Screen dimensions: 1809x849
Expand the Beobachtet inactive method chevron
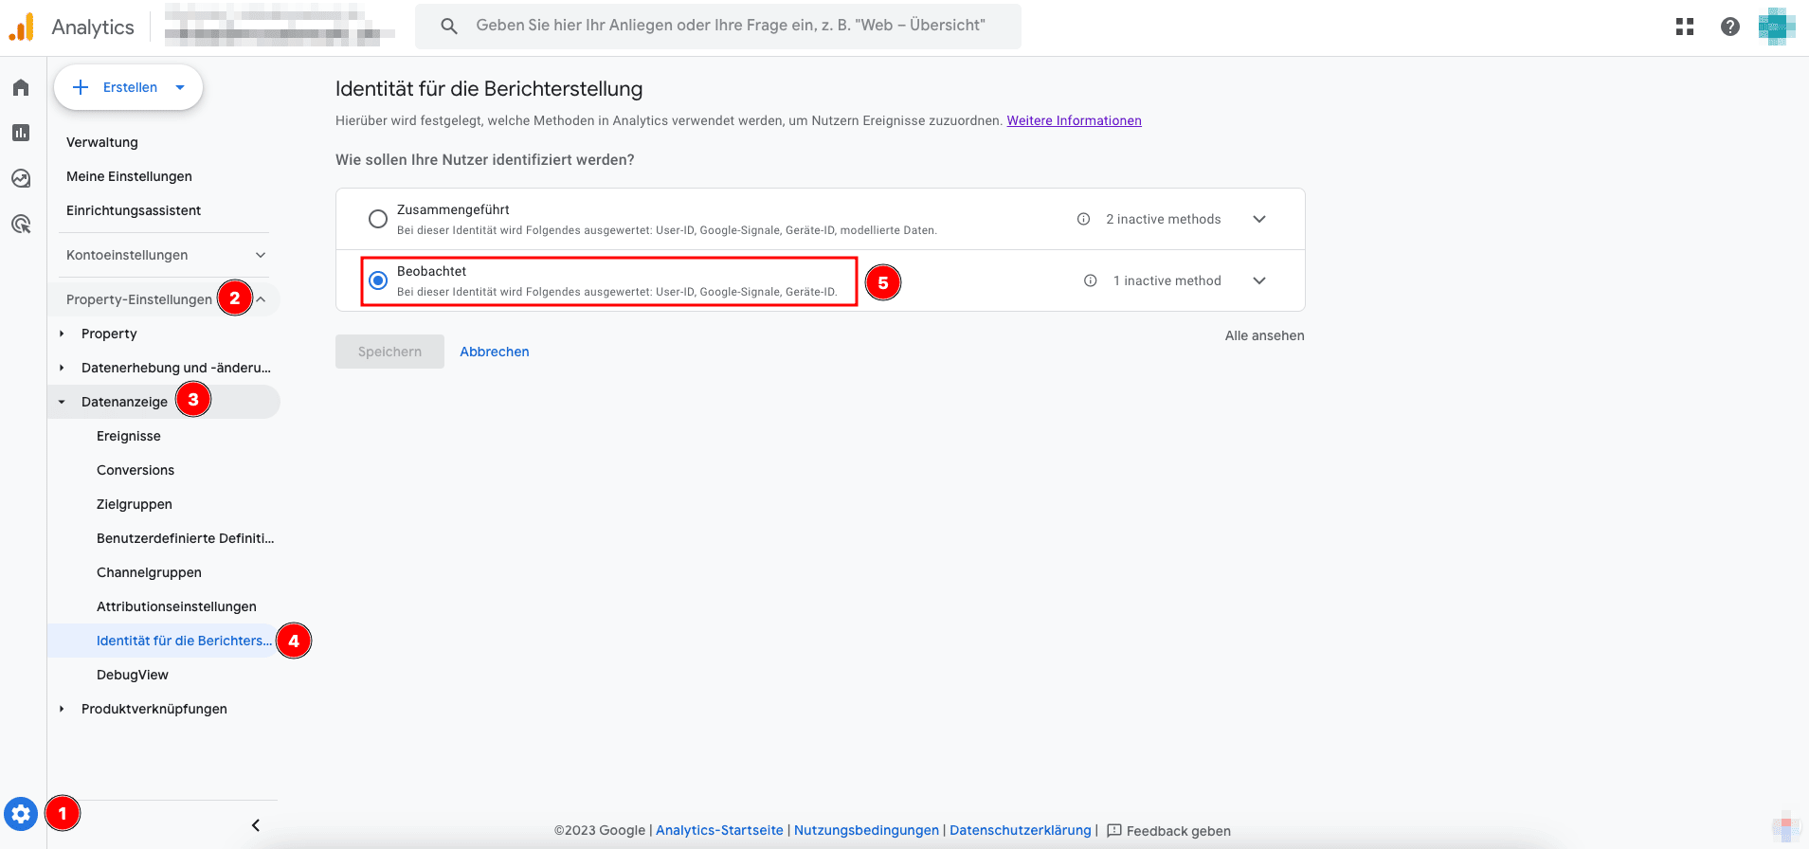[1259, 280]
